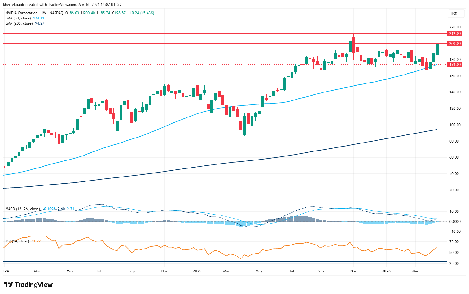Click the 174.00 dotted line price label

click(x=454, y=65)
